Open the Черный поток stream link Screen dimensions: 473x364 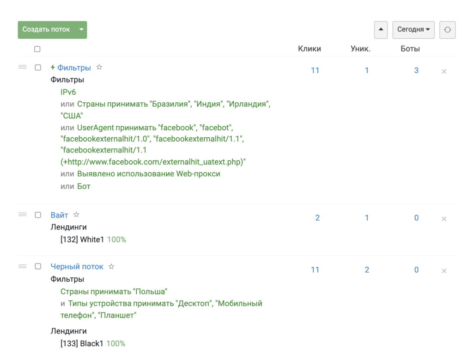[x=77, y=267]
